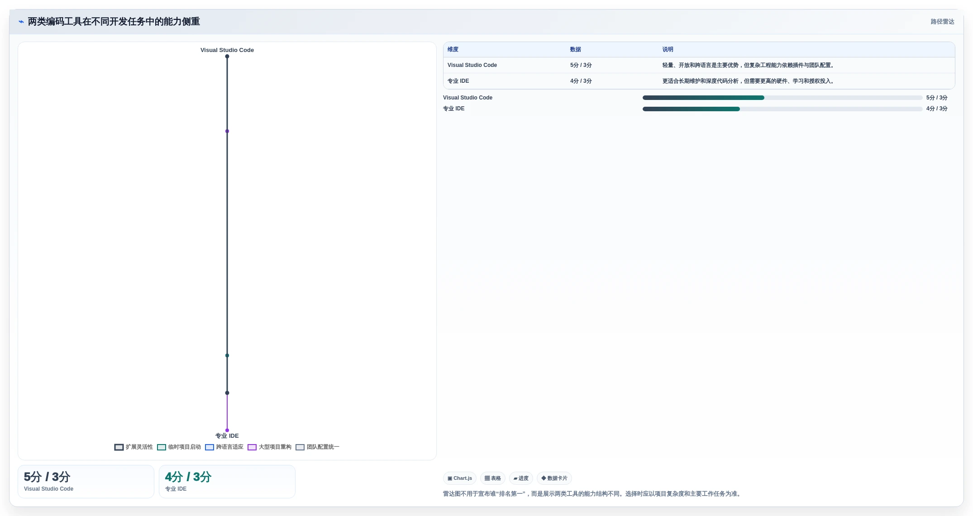Click the Visual Studio Code progress bar
Viewport: 973px width, 516px height.
[782, 98]
